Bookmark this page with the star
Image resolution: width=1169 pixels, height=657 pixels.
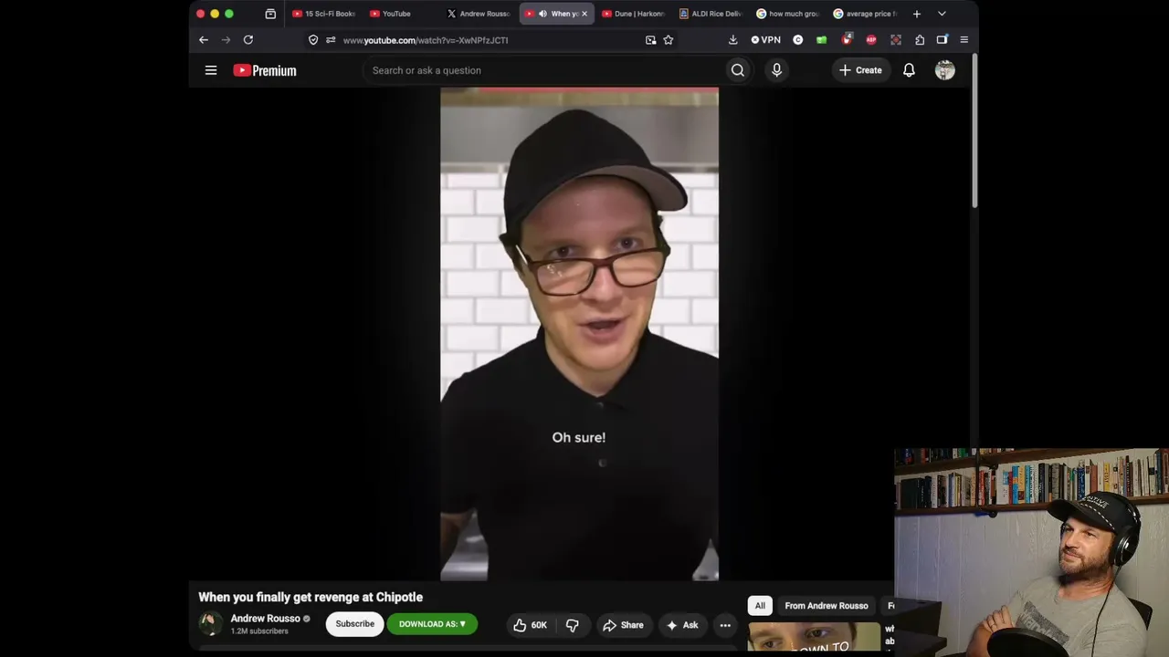coord(669,40)
